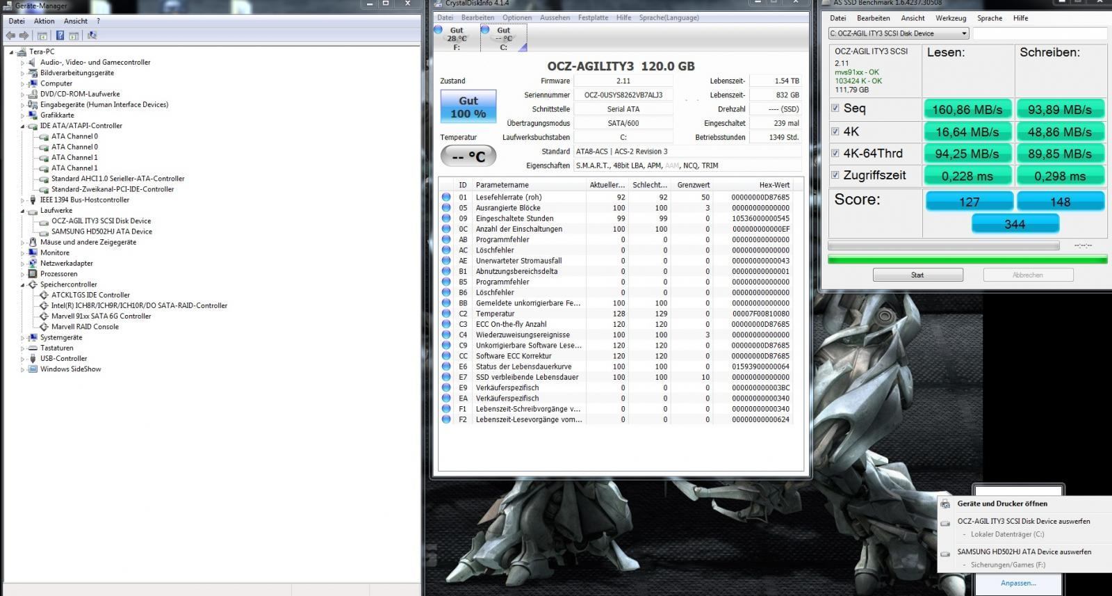Click the blue help icon in Geräte-Manager toolbar
This screenshot has width=1112, height=596.
click(x=60, y=35)
